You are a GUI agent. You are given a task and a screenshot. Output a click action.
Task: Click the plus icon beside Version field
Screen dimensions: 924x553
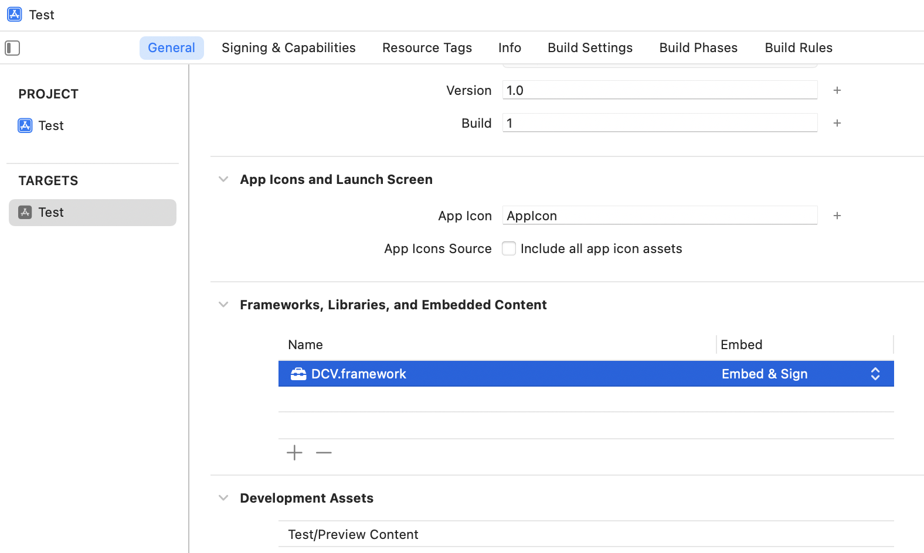pos(837,90)
